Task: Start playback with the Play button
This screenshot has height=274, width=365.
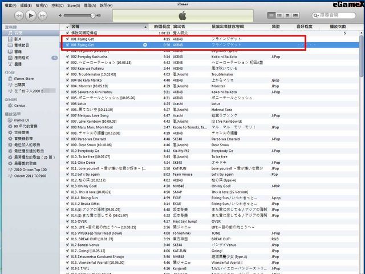Action: [30, 15]
